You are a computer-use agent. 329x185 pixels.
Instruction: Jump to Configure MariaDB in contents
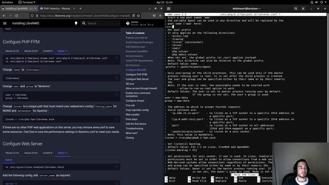pos(136,70)
